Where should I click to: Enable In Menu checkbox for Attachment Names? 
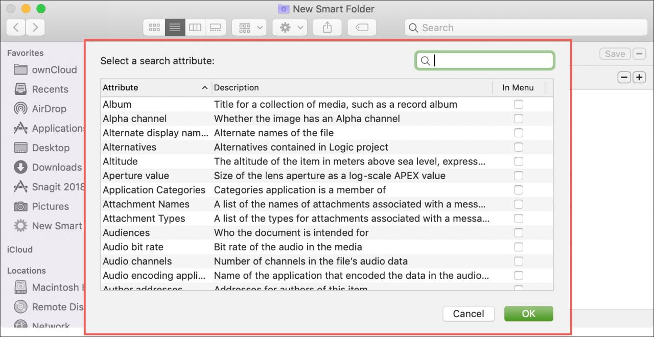coord(519,204)
